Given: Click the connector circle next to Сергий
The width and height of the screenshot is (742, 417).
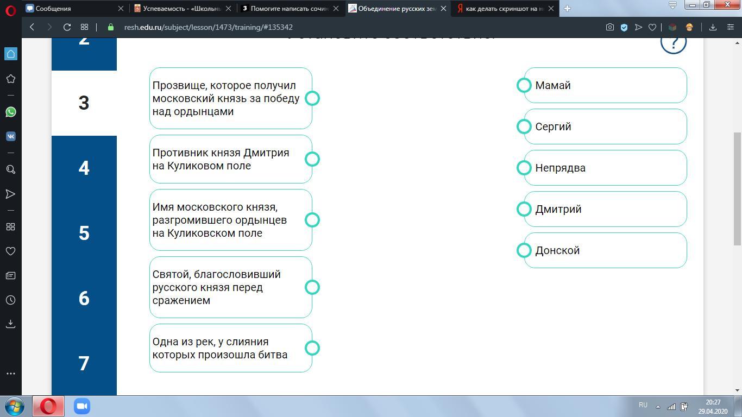Looking at the screenshot, I should click(x=524, y=127).
